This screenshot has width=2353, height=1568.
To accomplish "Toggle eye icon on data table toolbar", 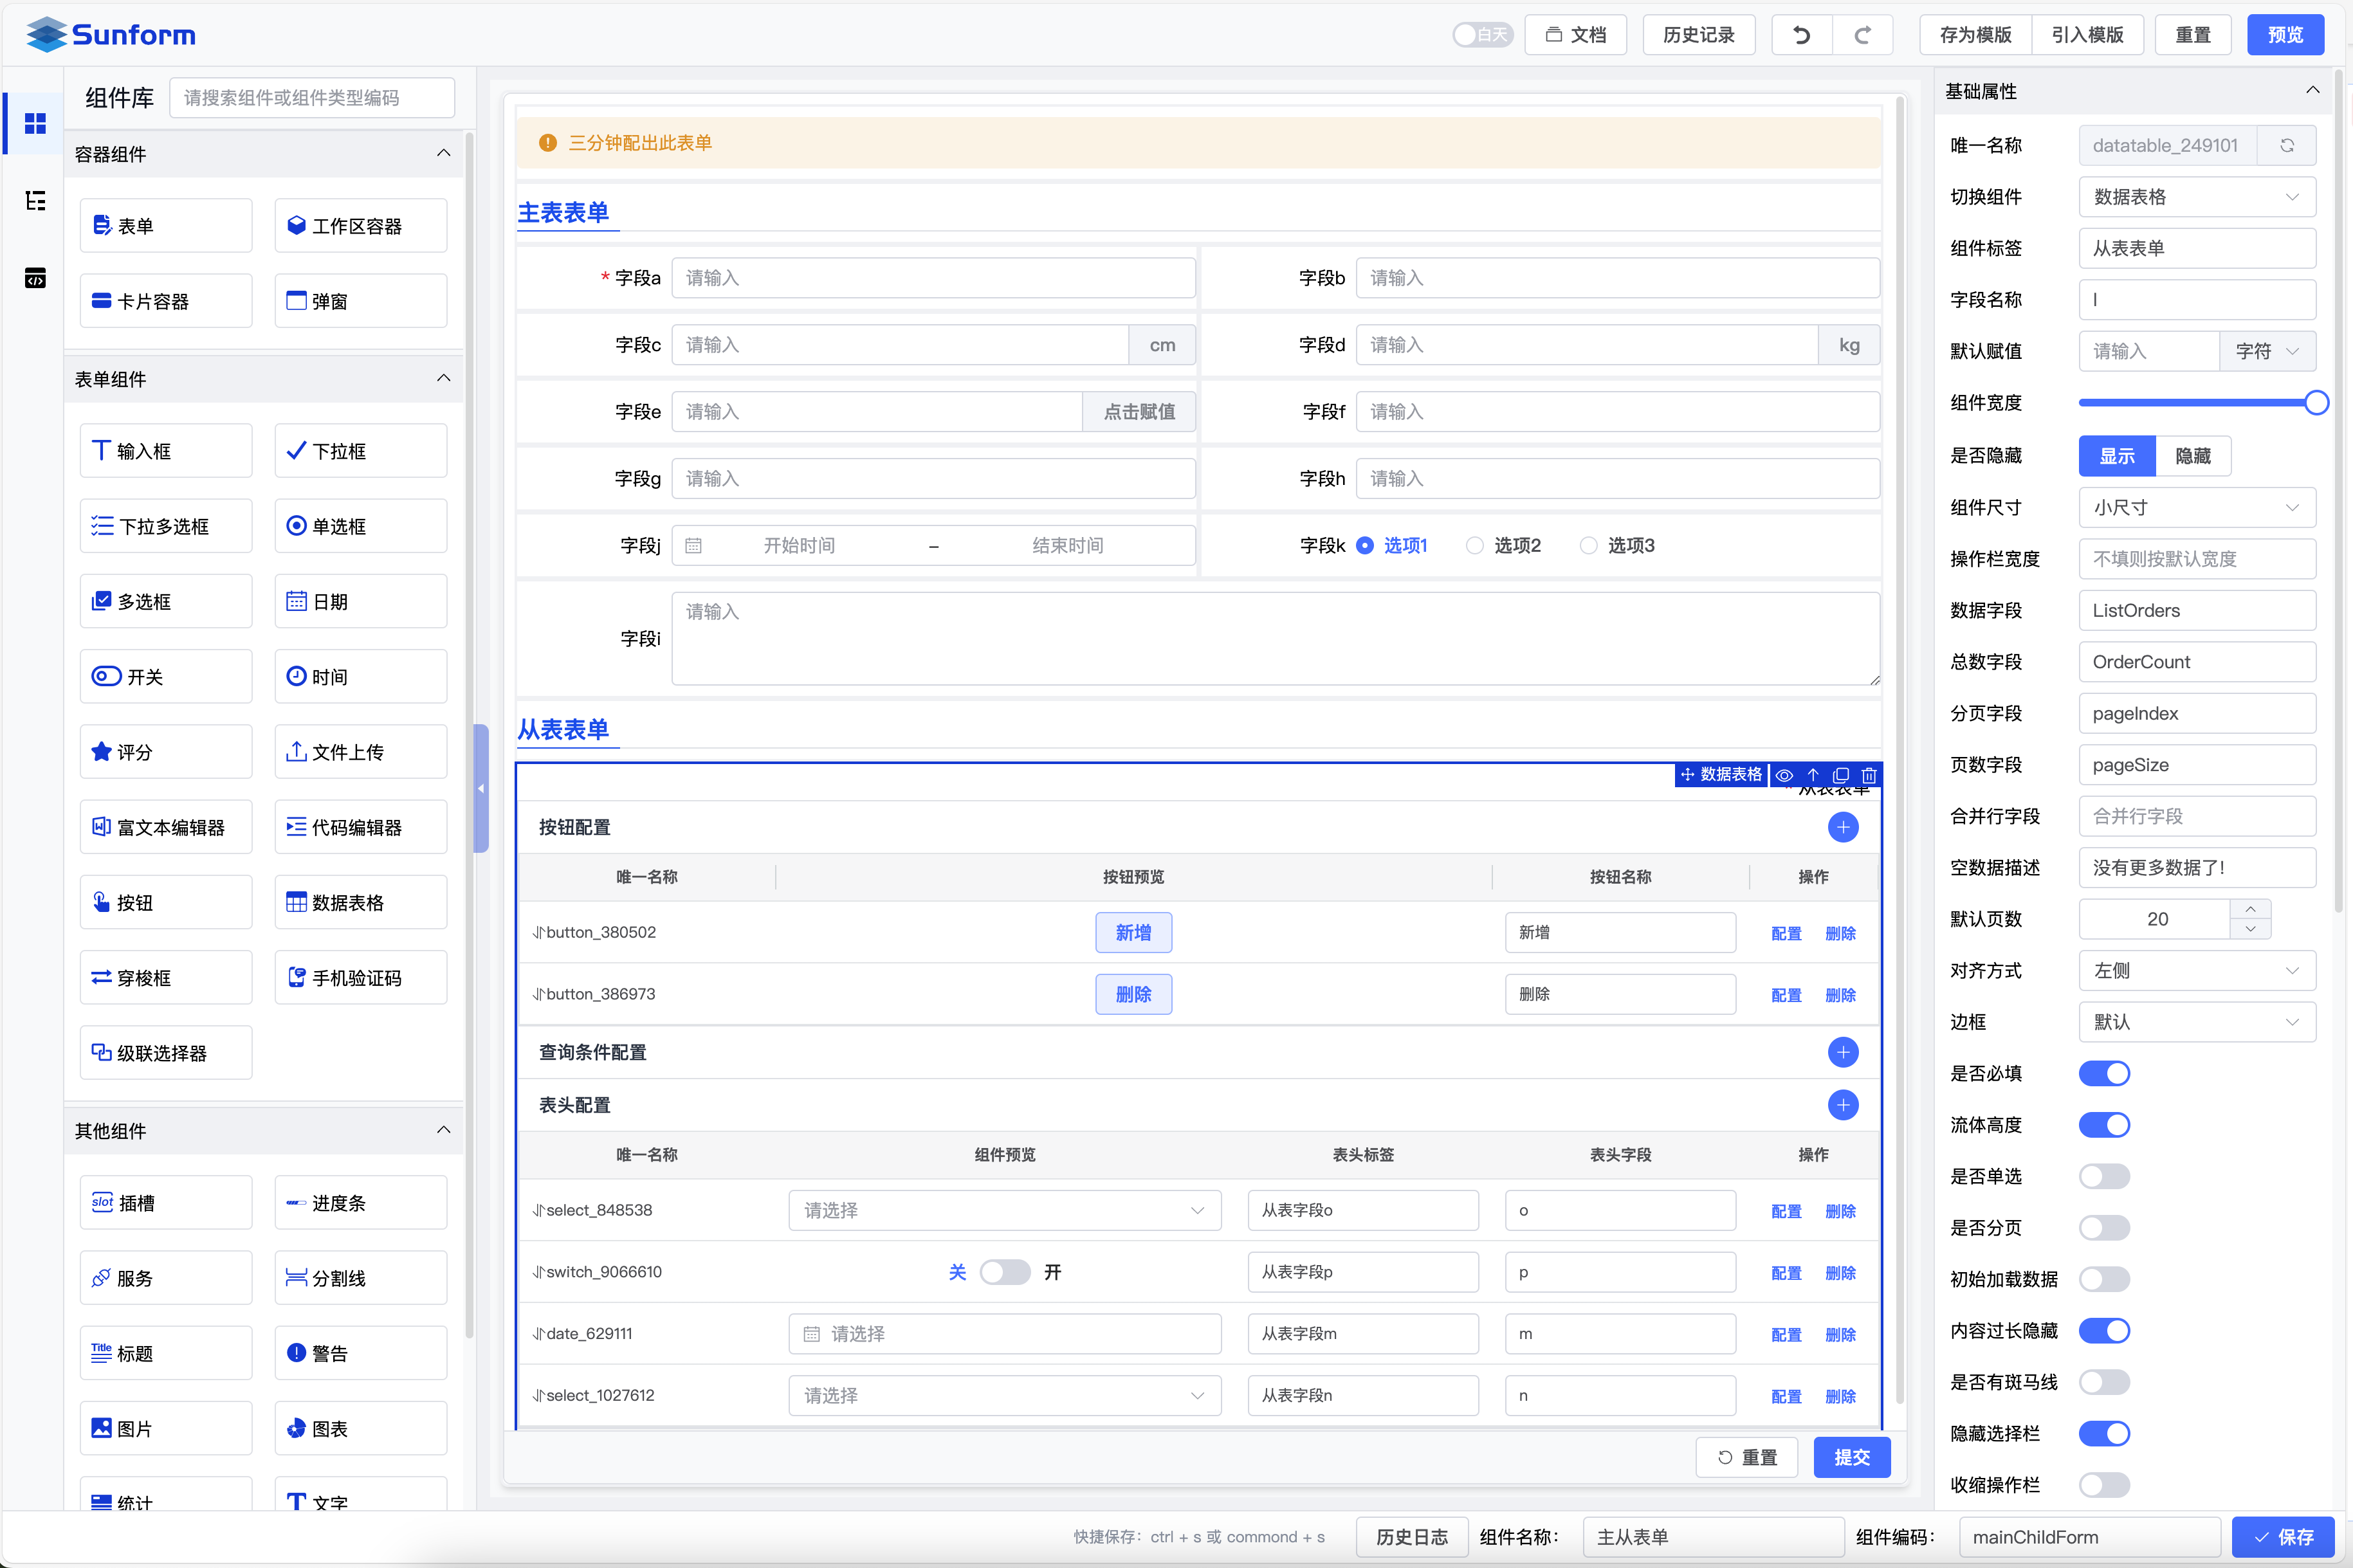I will [x=1784, y=775].
